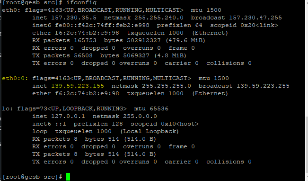The width and height of the screenshot is (308, 181).
Task: Click inet6 ::1 loopback address
Action: [x=61, y=124]
